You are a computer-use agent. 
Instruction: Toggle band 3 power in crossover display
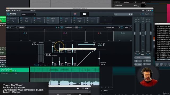coord(99,33)
